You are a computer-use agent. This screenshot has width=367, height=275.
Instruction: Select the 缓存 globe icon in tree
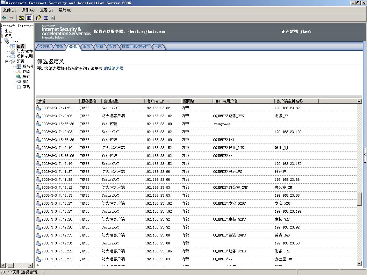coord(19,76)
